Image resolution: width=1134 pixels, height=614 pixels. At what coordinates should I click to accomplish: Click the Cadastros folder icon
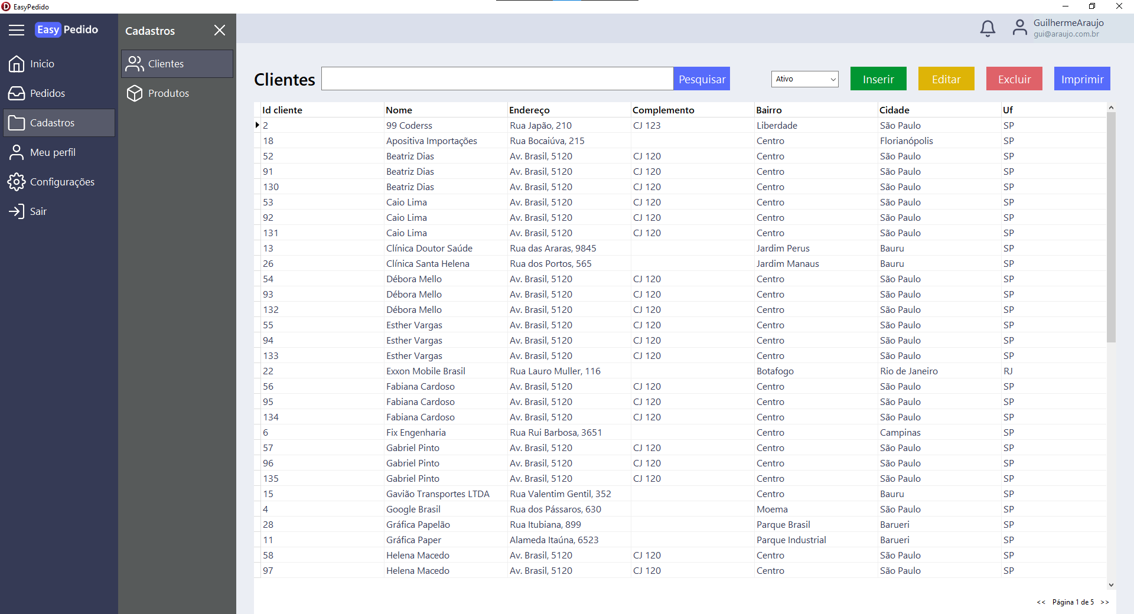(x=17, y=123)
